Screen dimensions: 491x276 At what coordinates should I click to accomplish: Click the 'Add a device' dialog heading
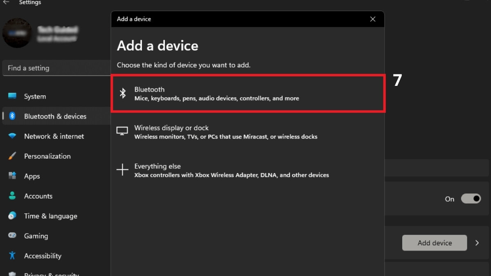(158, 45)
